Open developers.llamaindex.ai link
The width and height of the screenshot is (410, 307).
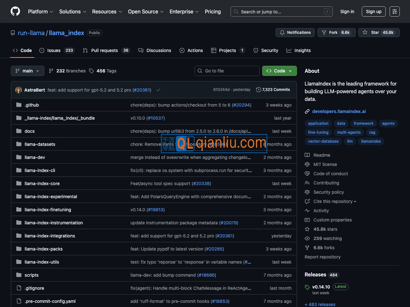pos(339,111)
